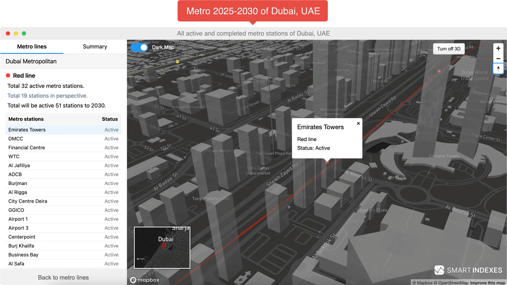Click Total 19 stations in perspective text
Viewport: 507px width, 285px height.
coord(47,96)
